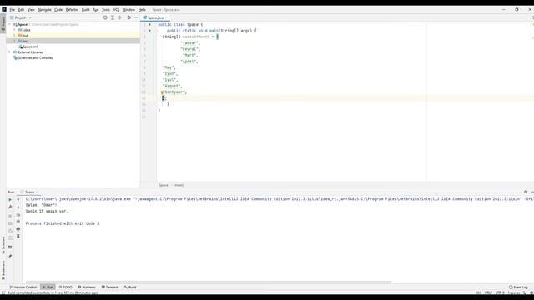Screen dimensions: 534x300
Task: Expand External Libraries node
Action: click(9, 52)
